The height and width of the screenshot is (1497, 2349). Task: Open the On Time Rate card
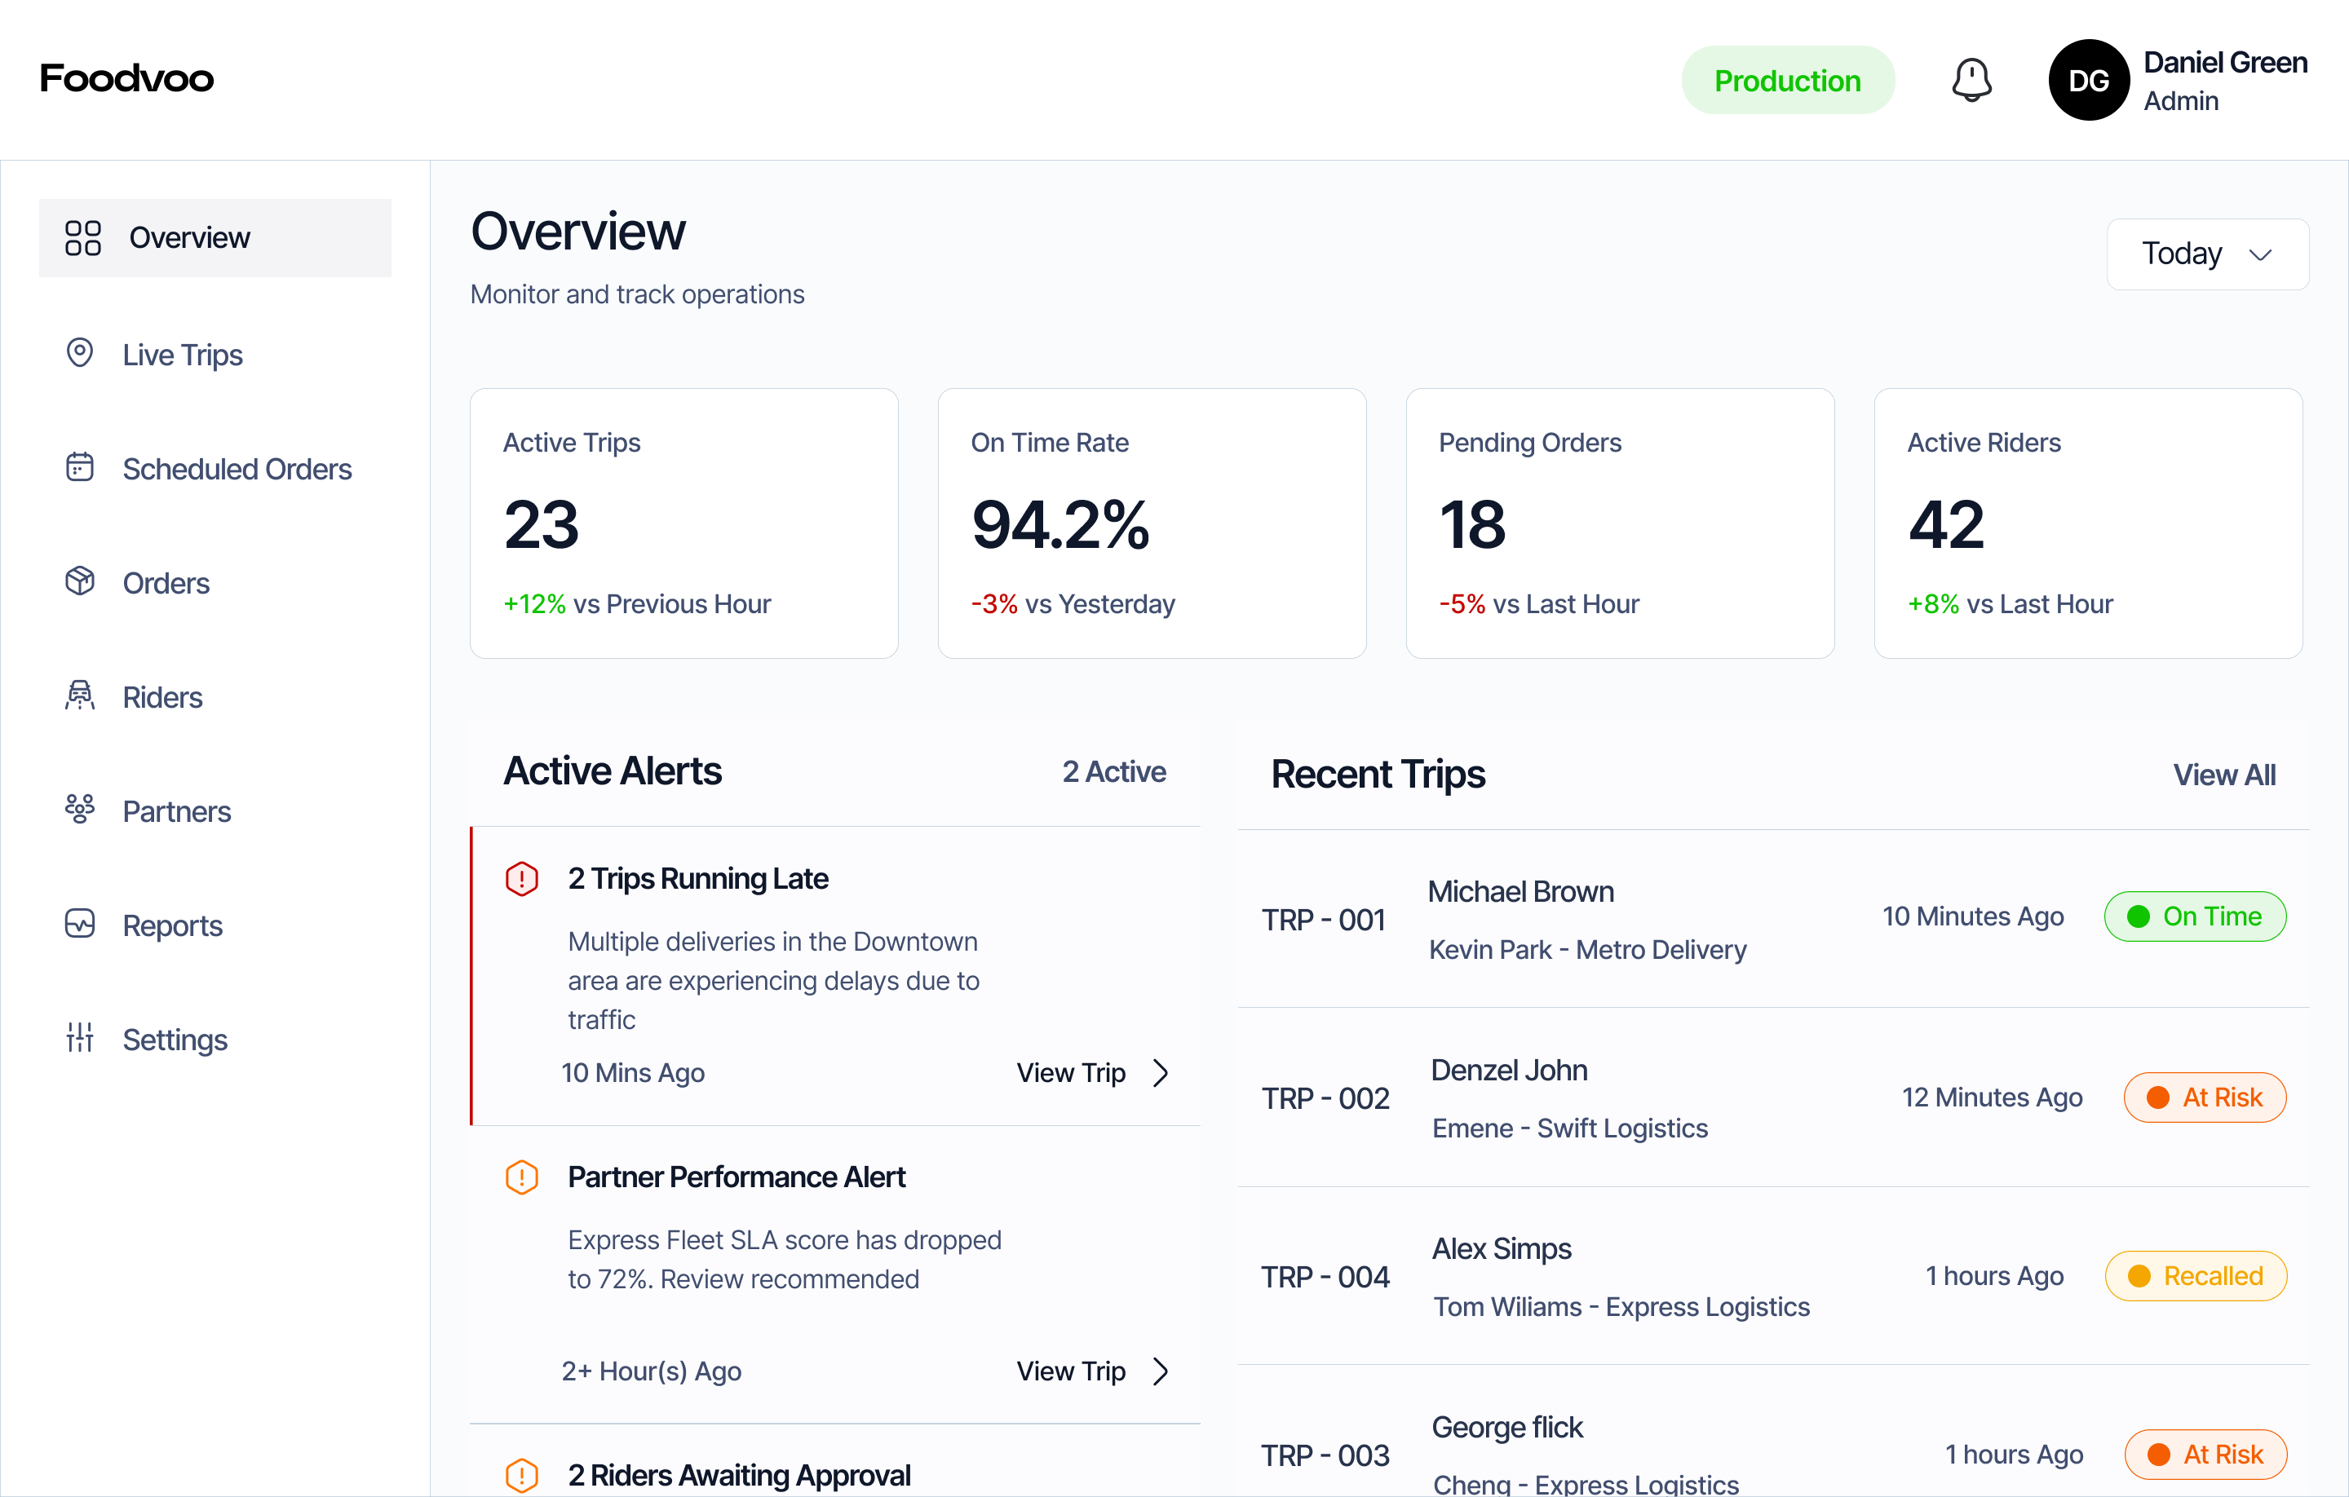[x=1152, y=523]
